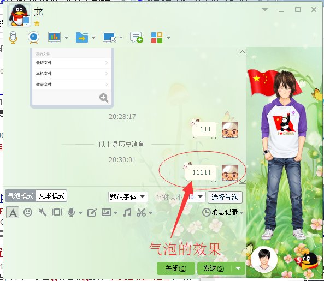The image size is (324, 281).
Task: Click the 20:30:01 timestamp
Action: click(x=122, y=160)
